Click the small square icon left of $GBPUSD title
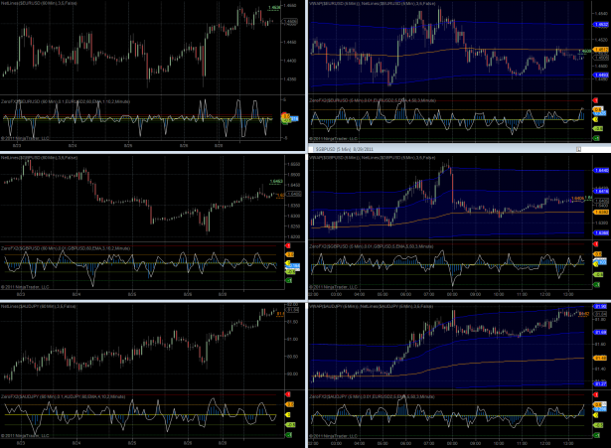This screenshot has width=611, height=448. coord(311,149)
